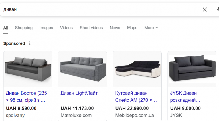Clear the search box with X icon
The width and height of the screenshot is (219, 121).
[x=205, y=9]
